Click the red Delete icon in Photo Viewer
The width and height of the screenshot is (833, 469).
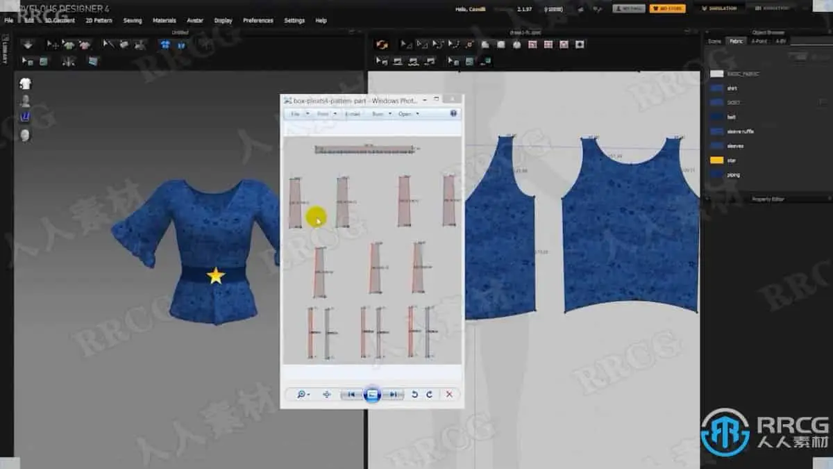pos(449,394)
